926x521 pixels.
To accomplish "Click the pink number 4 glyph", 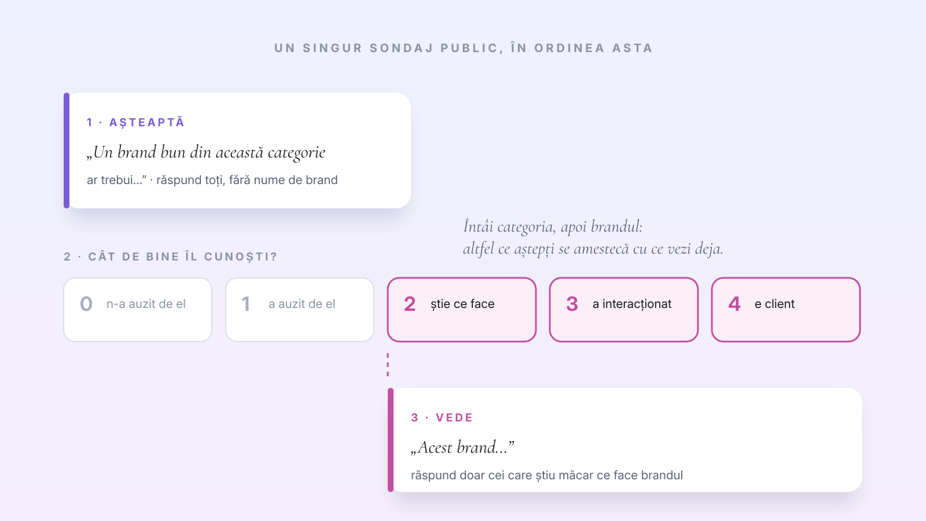I will [x=734, y=304].
